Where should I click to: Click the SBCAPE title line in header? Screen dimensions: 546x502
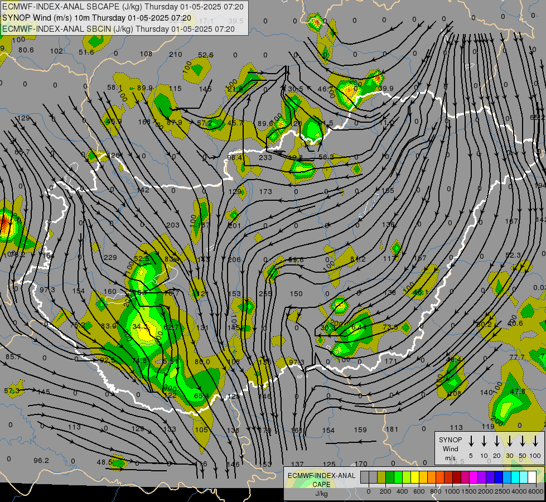coord(123,7)
